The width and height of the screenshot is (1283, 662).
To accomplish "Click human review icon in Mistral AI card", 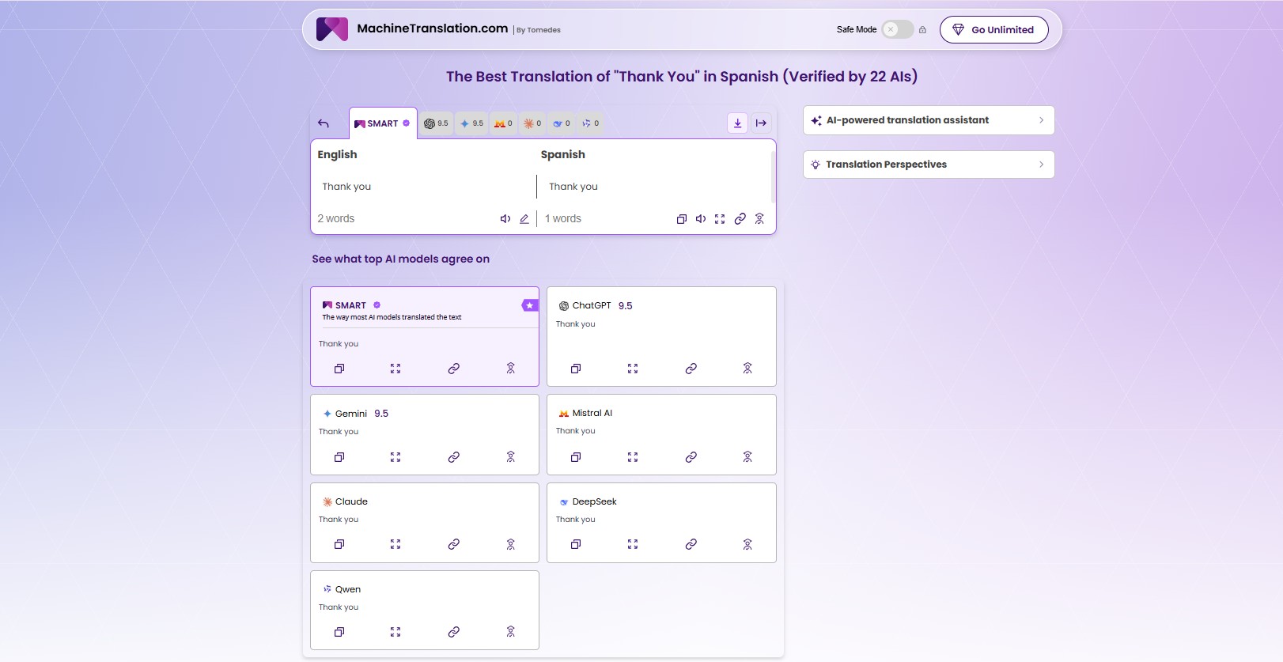I will [x=747, y=457].
